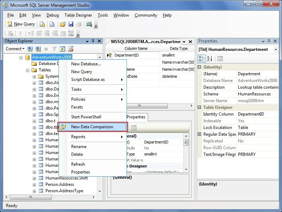Image resolution: width=282 pixels, height=212 pixels.
Task: Click the Filter icon in Object Explorer
Action: click(55, 48)
